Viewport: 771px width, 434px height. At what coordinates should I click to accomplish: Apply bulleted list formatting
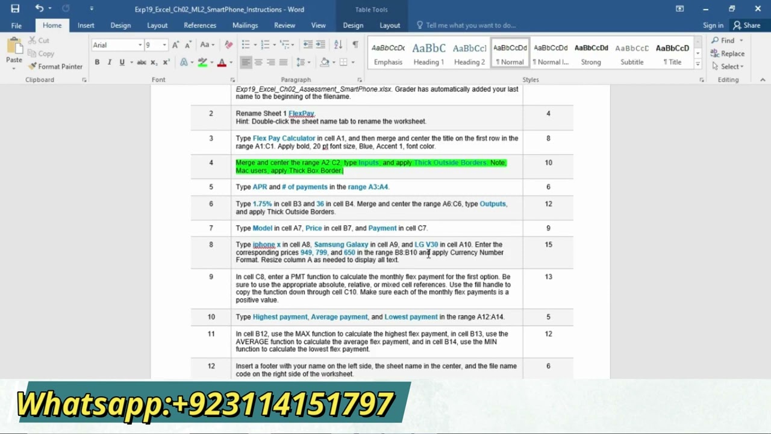click(246, 45)
